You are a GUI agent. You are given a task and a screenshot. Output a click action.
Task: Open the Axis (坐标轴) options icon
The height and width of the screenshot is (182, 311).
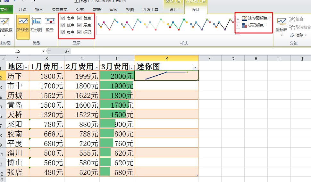pyautogui.click(x=282, y=21)
